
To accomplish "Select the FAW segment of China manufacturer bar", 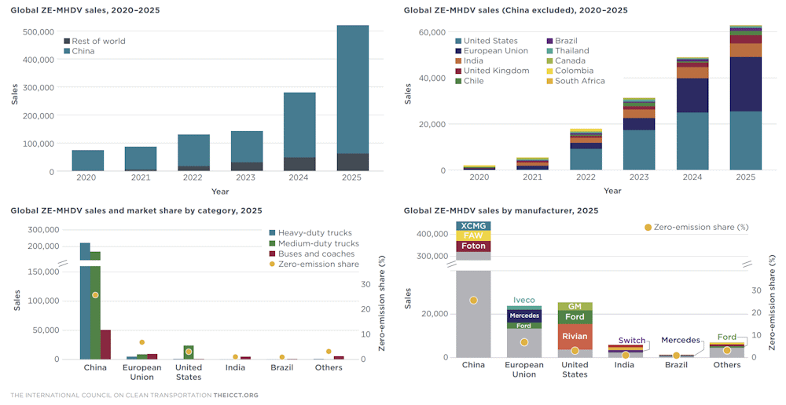I will 473,235.
